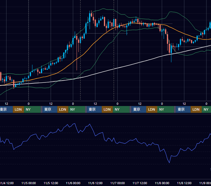
Task: Select the NY session block starting 11/5
Action: (x=77, y=109)
